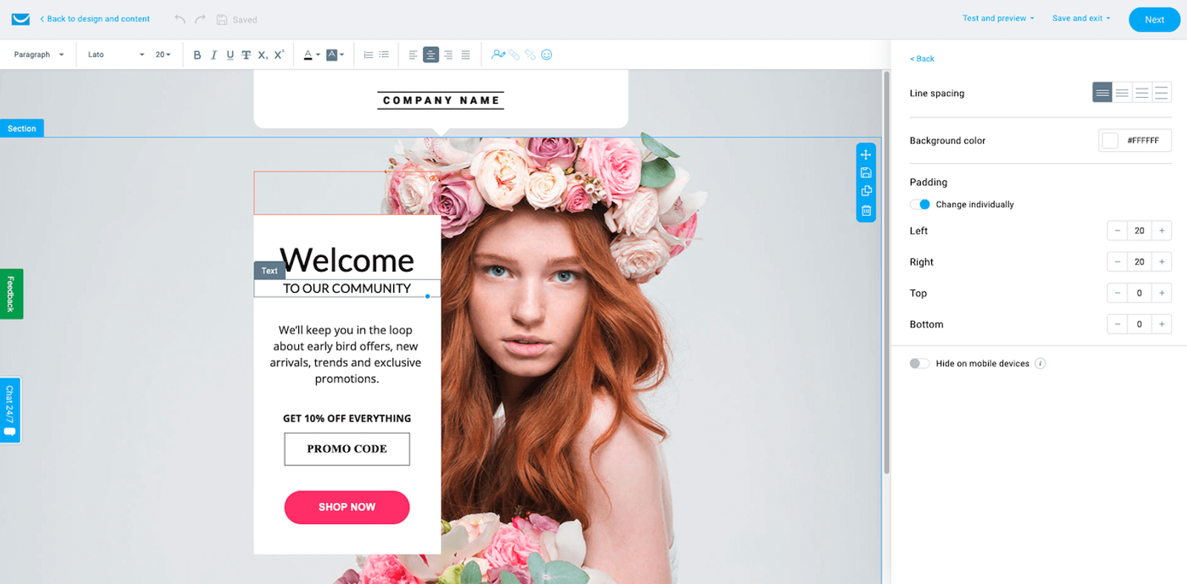Click the blue Next button
1187x584 pixels.
[1154, 20]
